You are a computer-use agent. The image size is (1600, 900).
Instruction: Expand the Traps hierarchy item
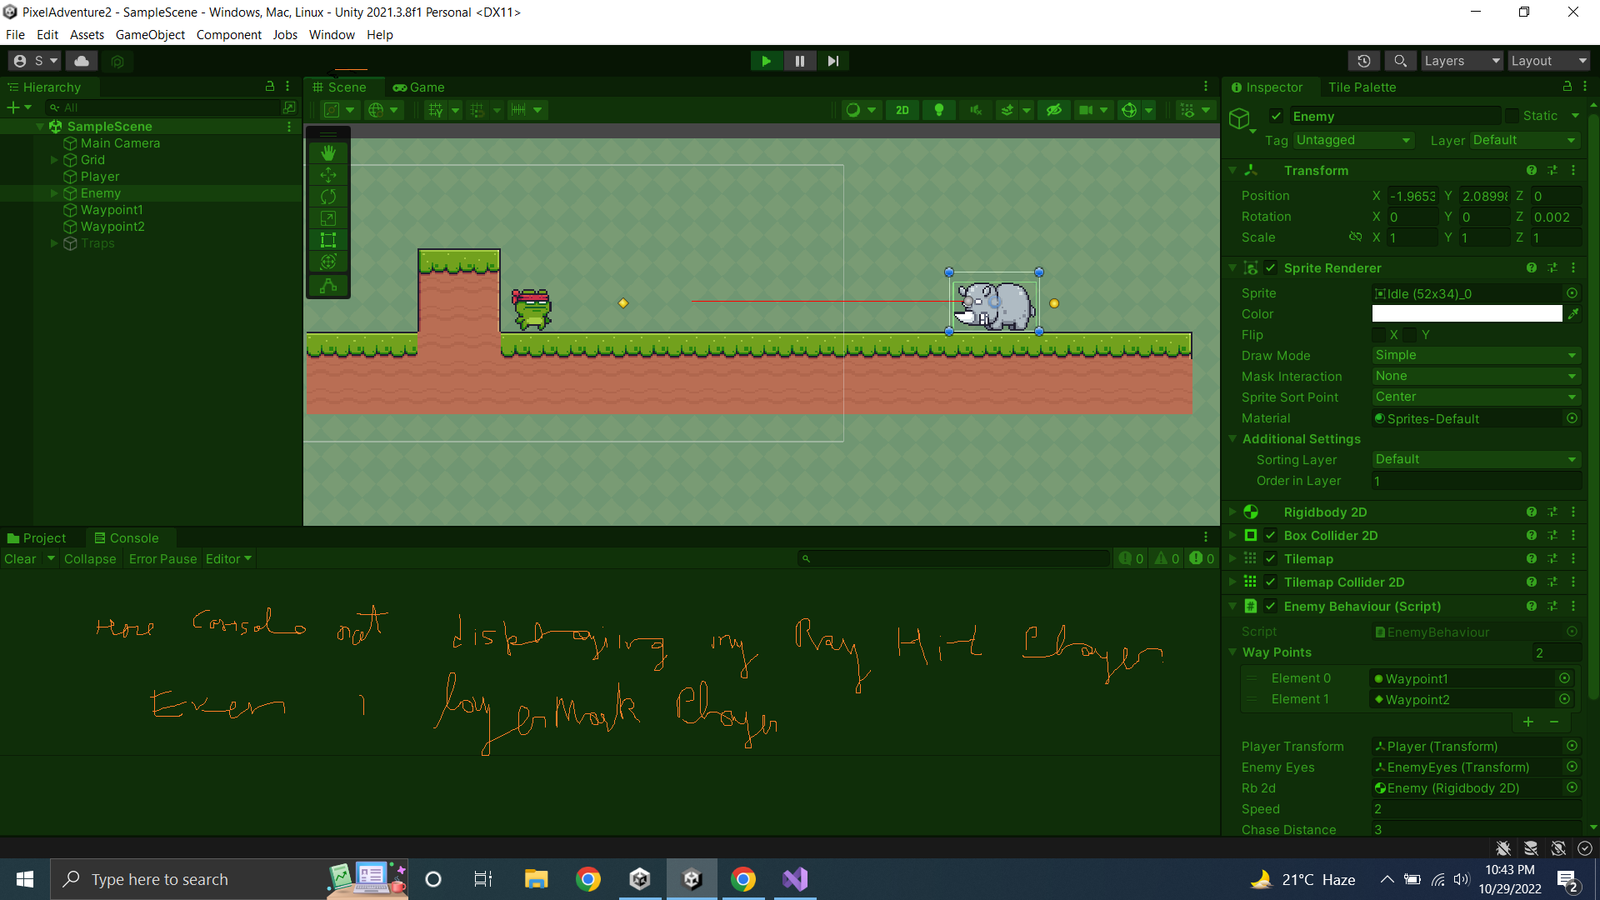click(x=54, y=243)
